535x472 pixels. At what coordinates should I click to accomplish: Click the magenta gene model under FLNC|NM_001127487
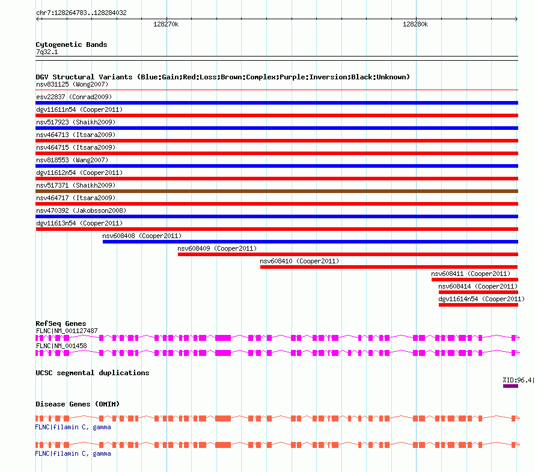point(277,338)
